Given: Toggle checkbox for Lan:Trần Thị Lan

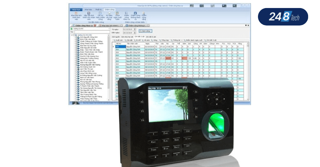Looking at the screenshot, I should (77, 69).
